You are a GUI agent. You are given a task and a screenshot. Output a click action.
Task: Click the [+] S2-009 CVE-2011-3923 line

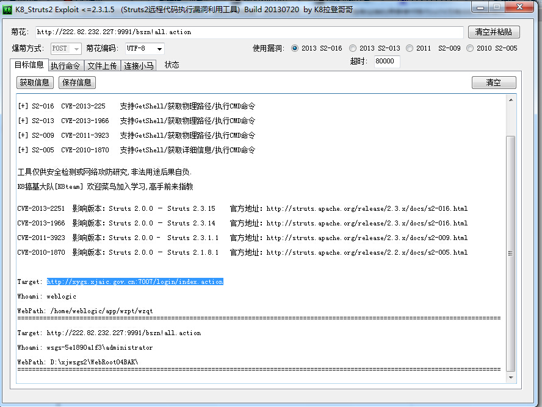137,135
